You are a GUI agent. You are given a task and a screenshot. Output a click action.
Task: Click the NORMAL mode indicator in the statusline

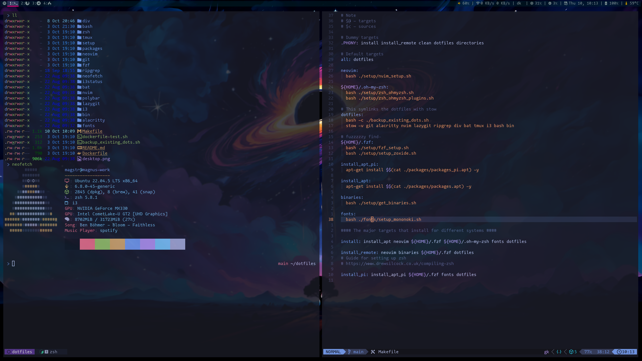(333, 352)
